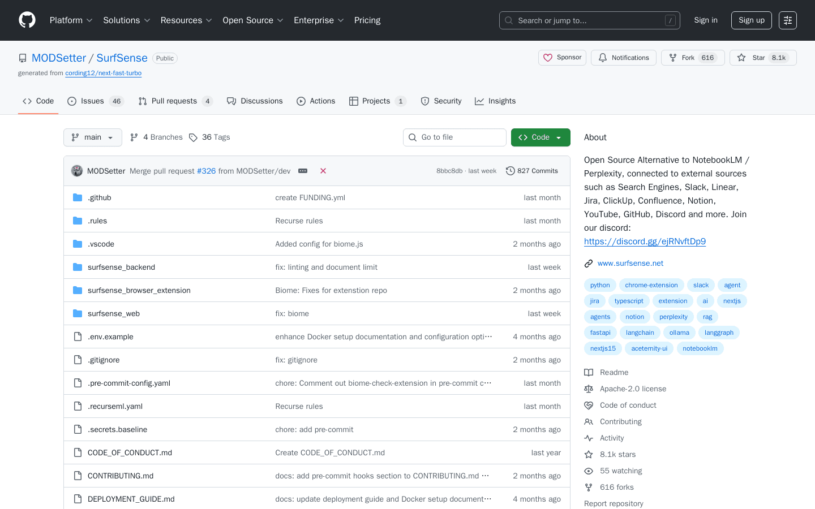This screenshot has width=815, height=509.
Task: Open the commit history via the clock icon
Action: pos(511,171)
